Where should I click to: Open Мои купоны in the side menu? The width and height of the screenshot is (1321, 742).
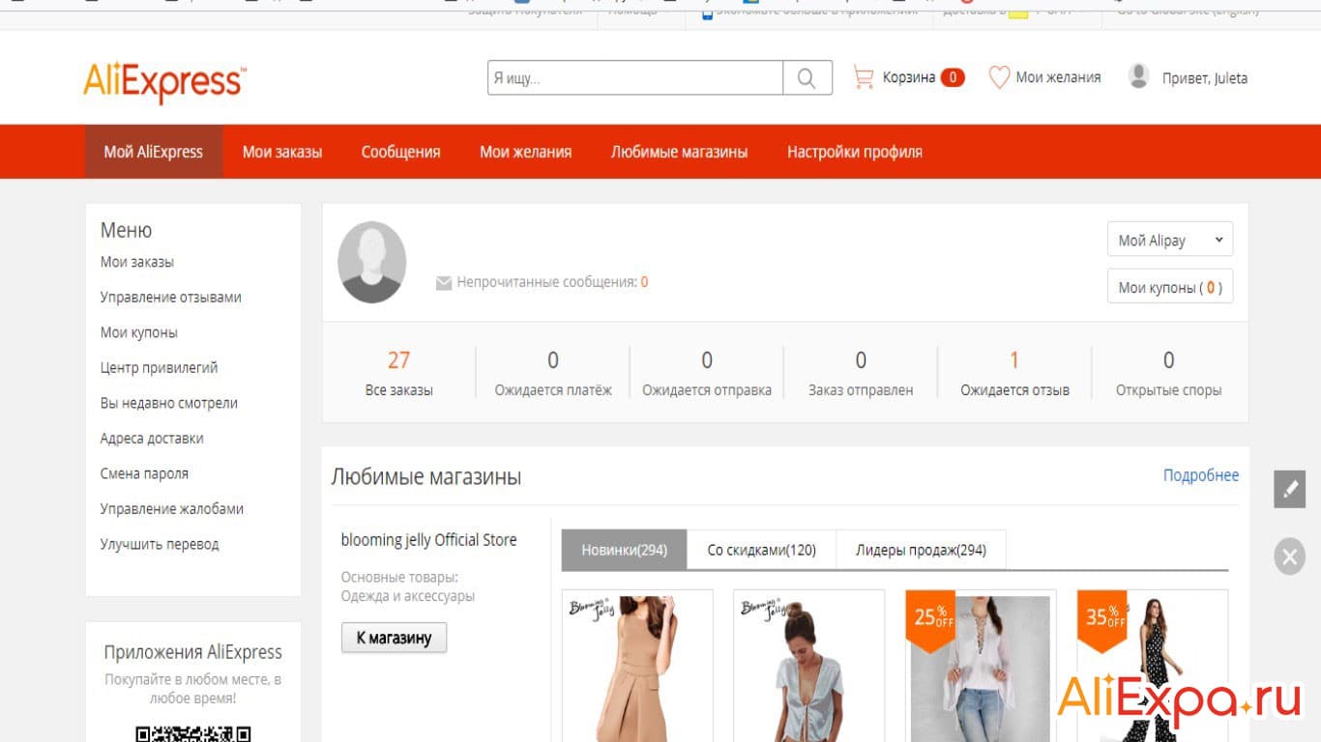[139, 332]
